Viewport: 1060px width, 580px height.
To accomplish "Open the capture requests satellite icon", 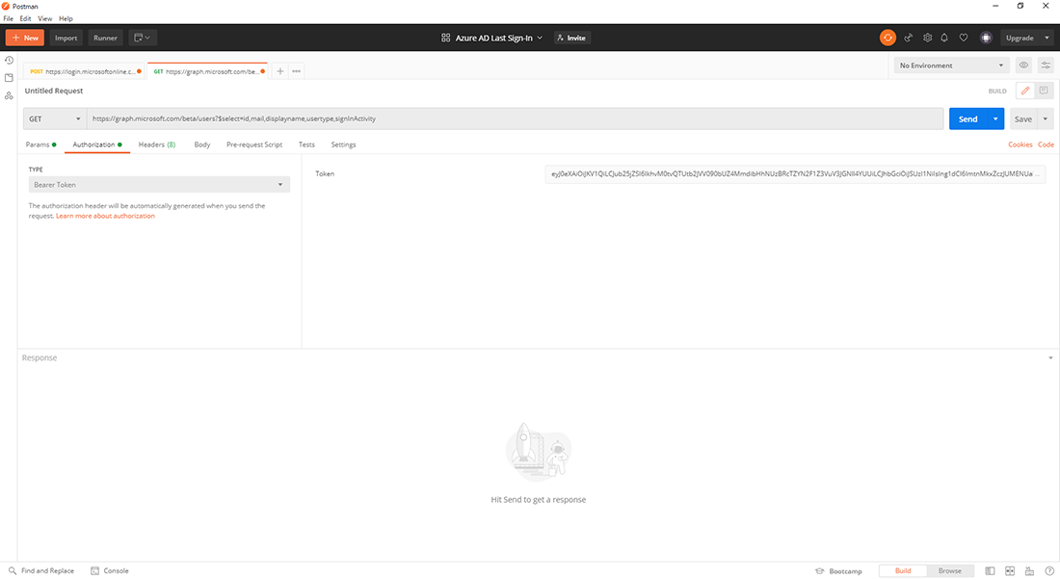I will (x=909, y=38).
